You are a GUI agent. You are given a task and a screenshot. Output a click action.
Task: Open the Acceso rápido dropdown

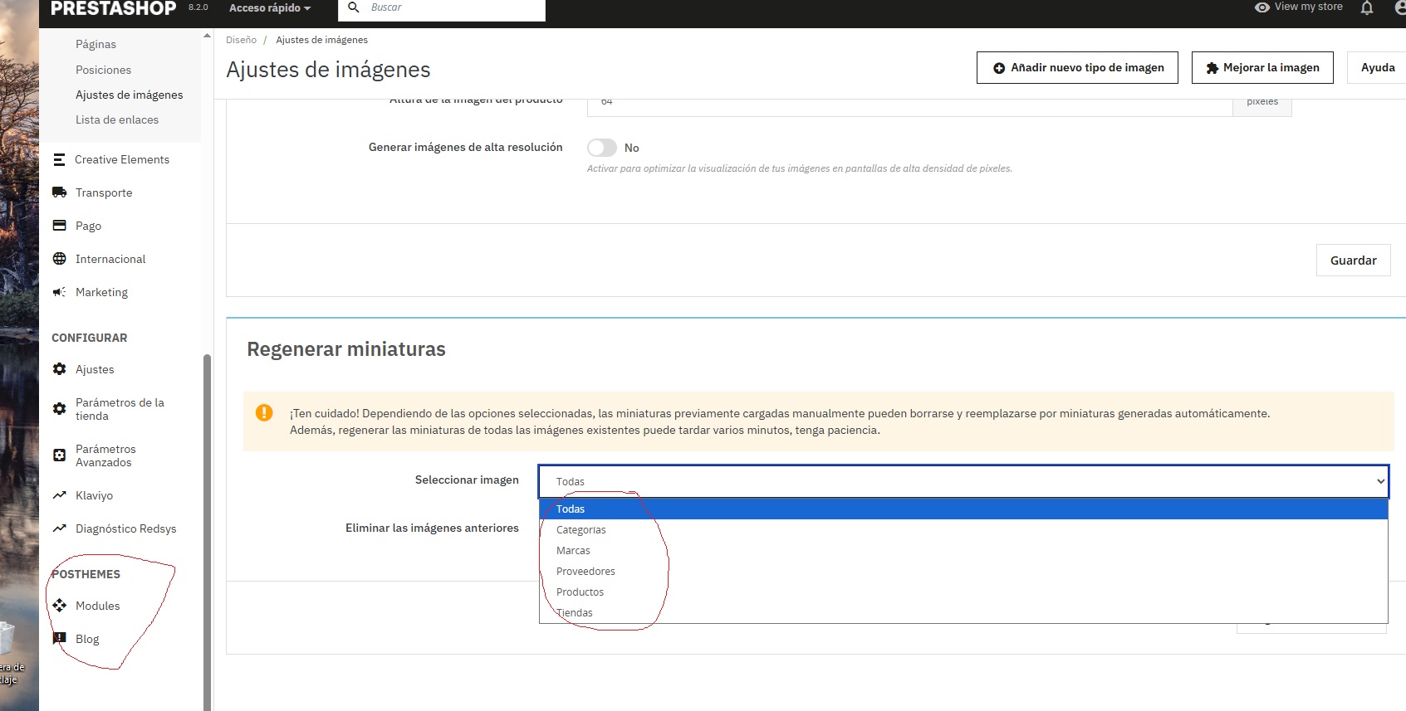(x=270, y=8)
